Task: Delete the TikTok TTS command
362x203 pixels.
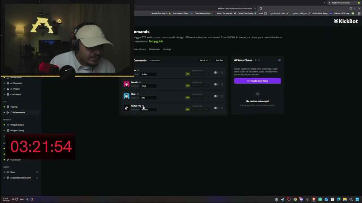Action: (x=222, y=108)
